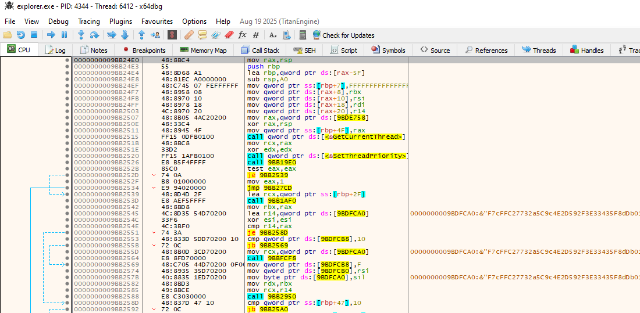Toggle breakpoint dot next to push rbp
640x313 pixels.
click(67, 66)
